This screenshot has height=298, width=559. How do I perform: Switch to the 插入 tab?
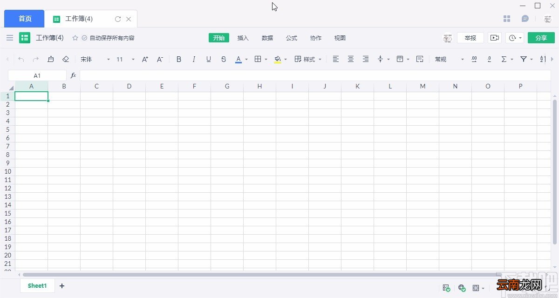(x=243, y=38)
